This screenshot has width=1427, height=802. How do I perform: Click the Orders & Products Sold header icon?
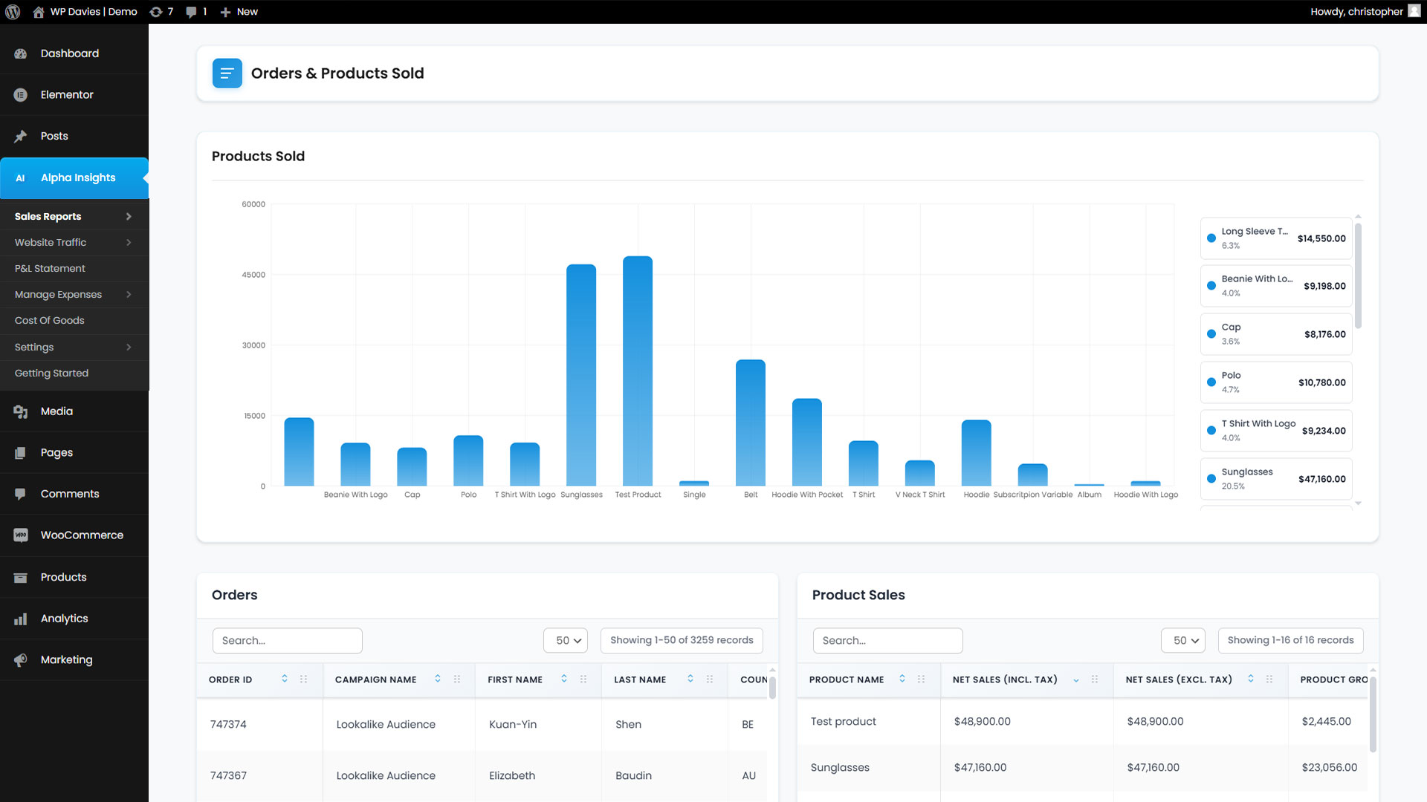(227, 74)
